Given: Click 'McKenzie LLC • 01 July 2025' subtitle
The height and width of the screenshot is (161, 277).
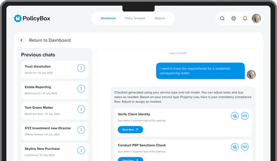Looking at the screenshot, I should (41, 93).
